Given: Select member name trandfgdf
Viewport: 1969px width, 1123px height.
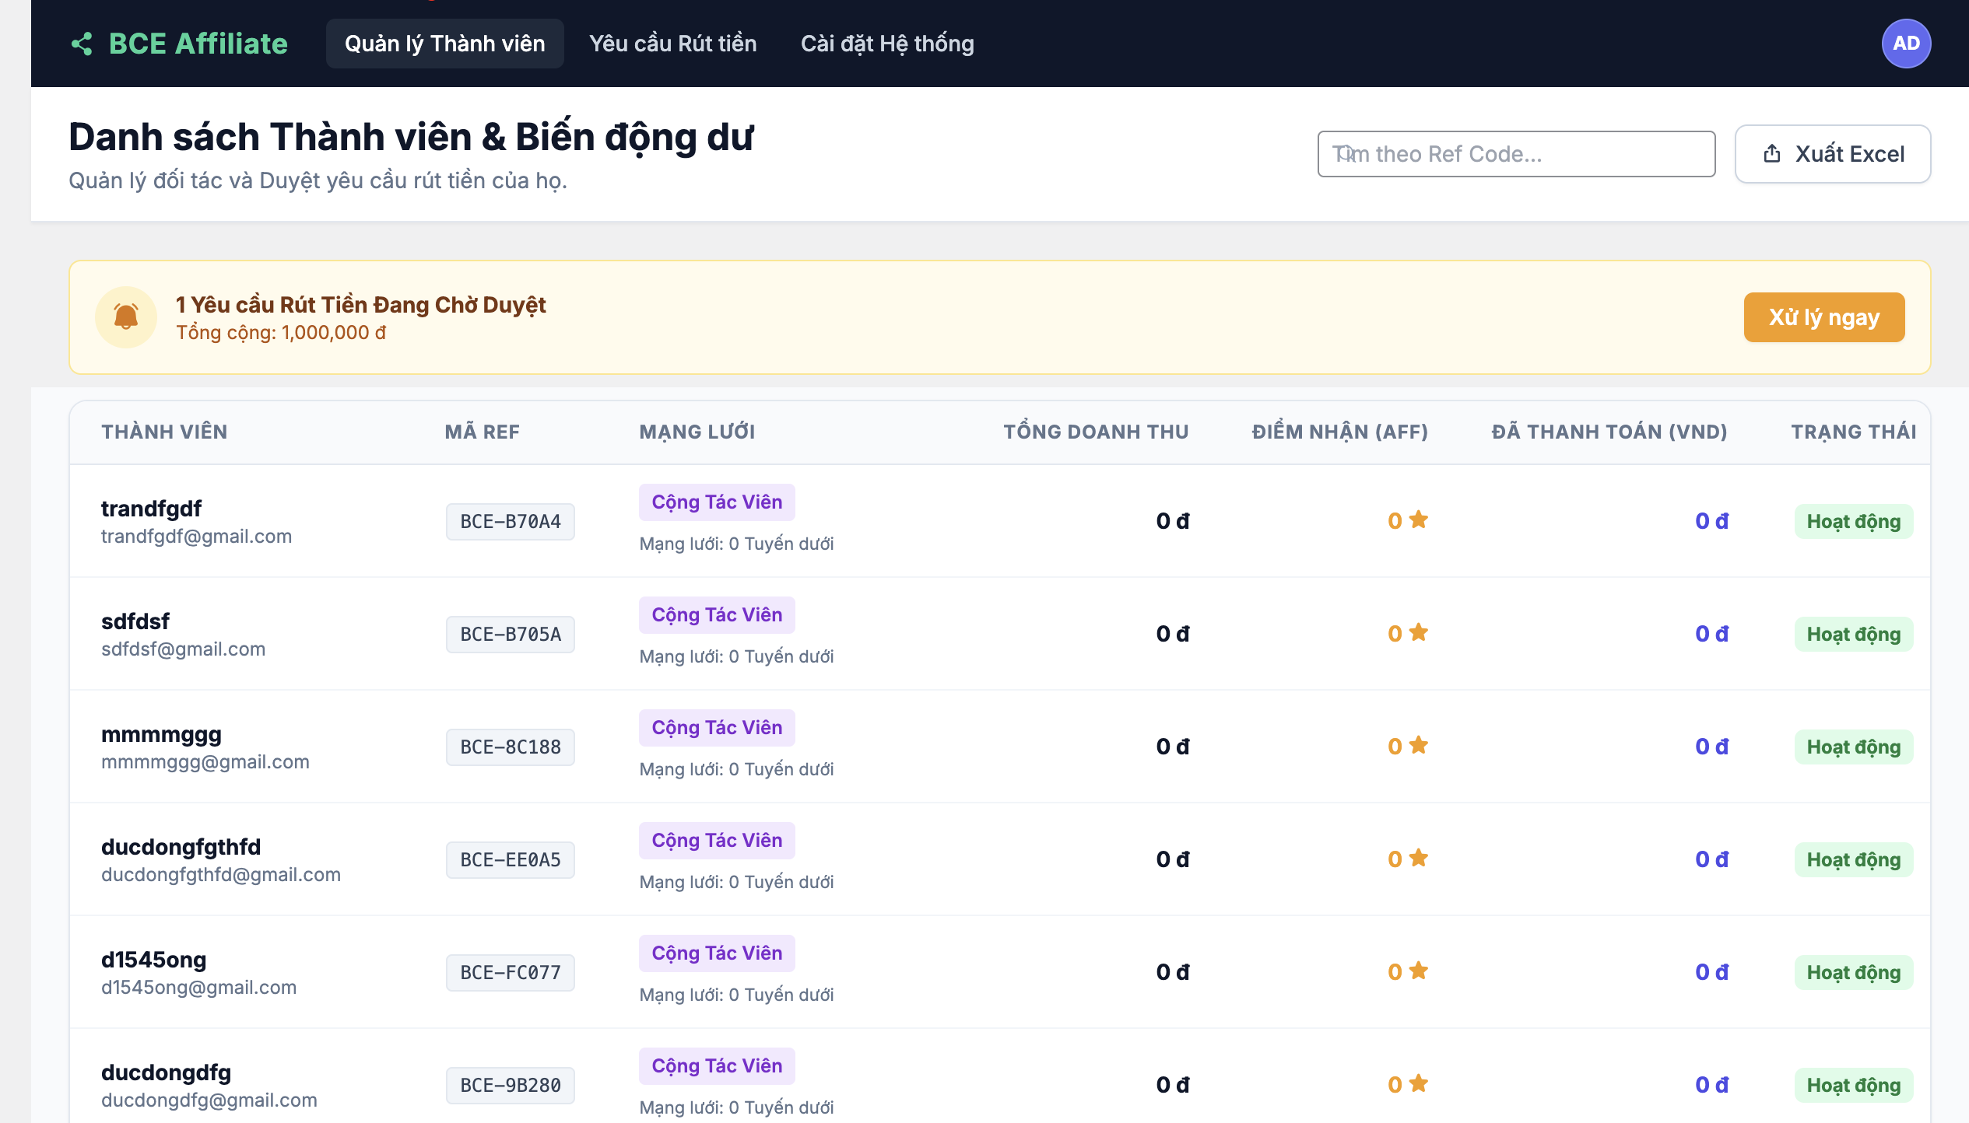Looking at the screenshot, I should click(x=151, y=509).
